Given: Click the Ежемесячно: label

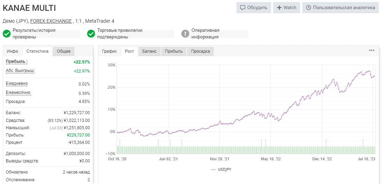Looking at the screenshot, I should [x=19, y=93].
